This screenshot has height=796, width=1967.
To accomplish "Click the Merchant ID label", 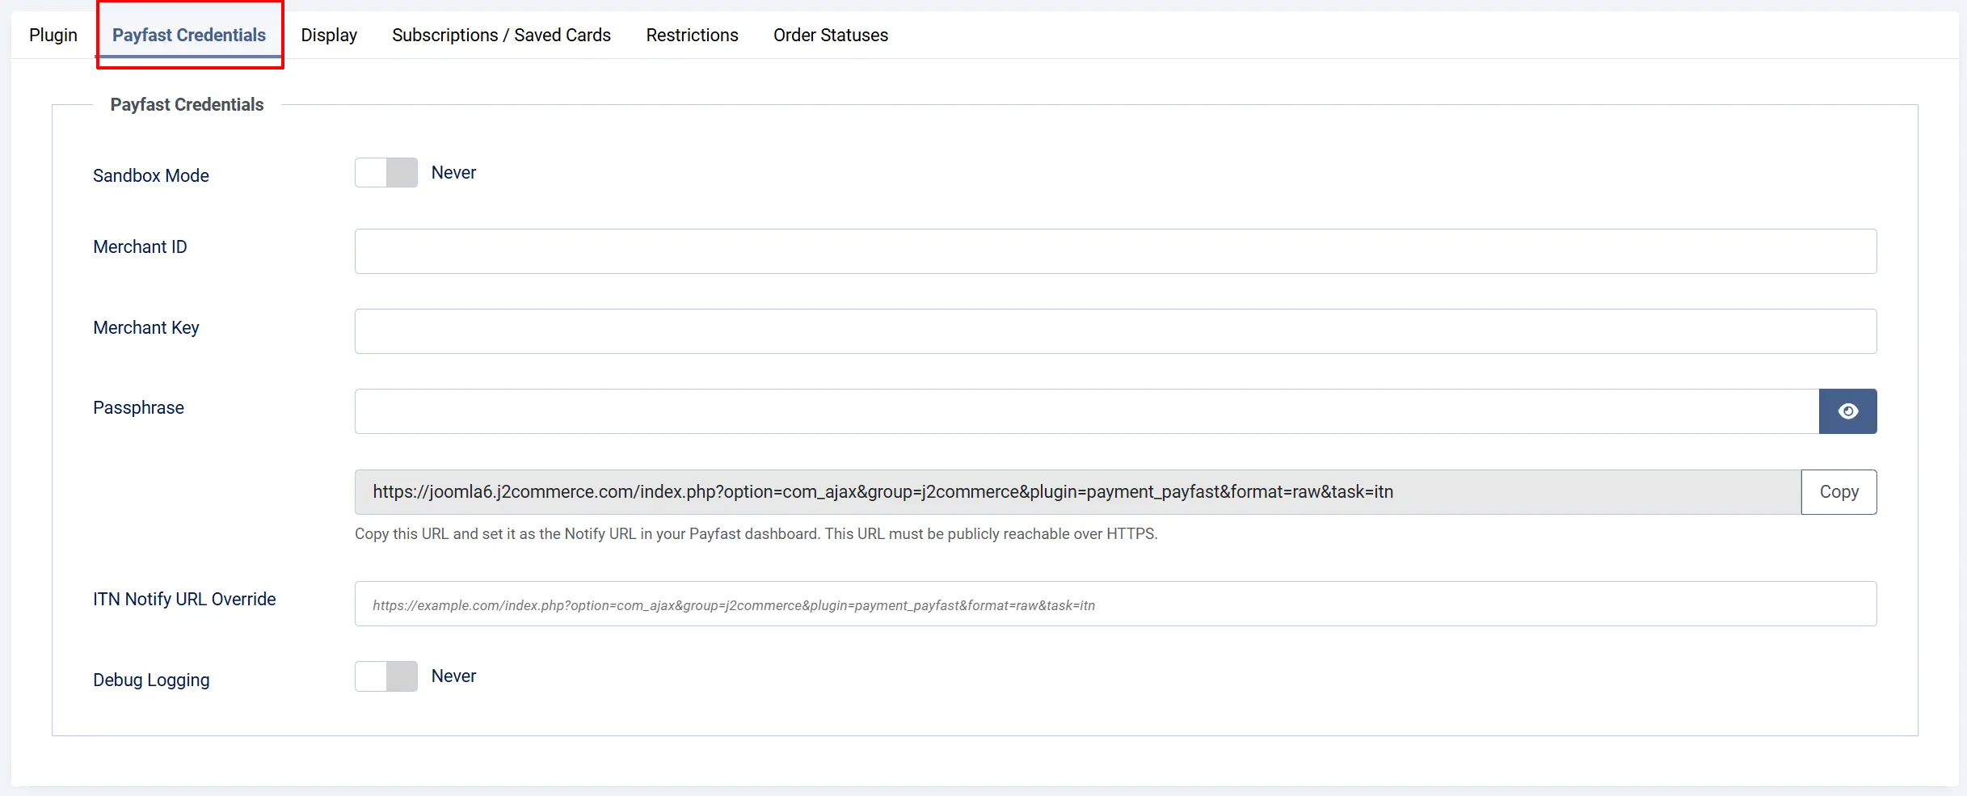I will [x=140, y=247].
